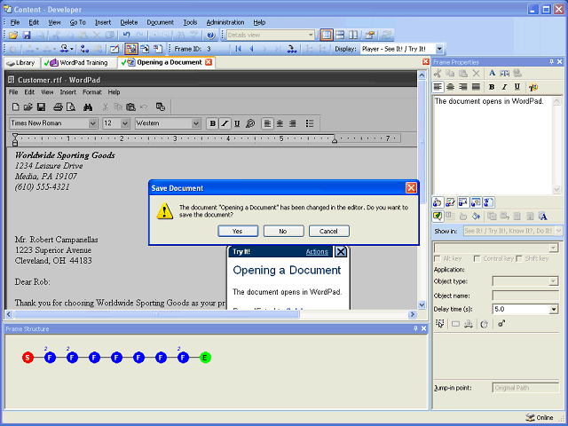
Task: Click font A icon in Frame Properties
Action: [x=492, y=73]
